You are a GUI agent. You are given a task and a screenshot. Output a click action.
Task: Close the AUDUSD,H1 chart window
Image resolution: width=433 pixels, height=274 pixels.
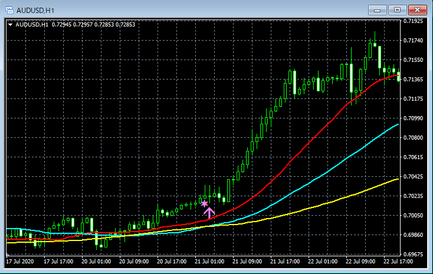(x=417, y=10)
